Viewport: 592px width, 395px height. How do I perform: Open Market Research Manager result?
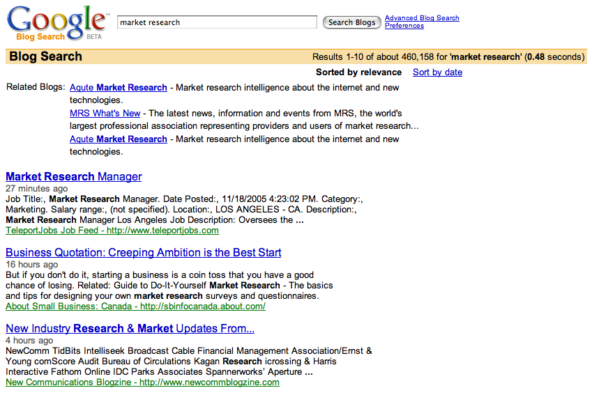pos(74,176)
